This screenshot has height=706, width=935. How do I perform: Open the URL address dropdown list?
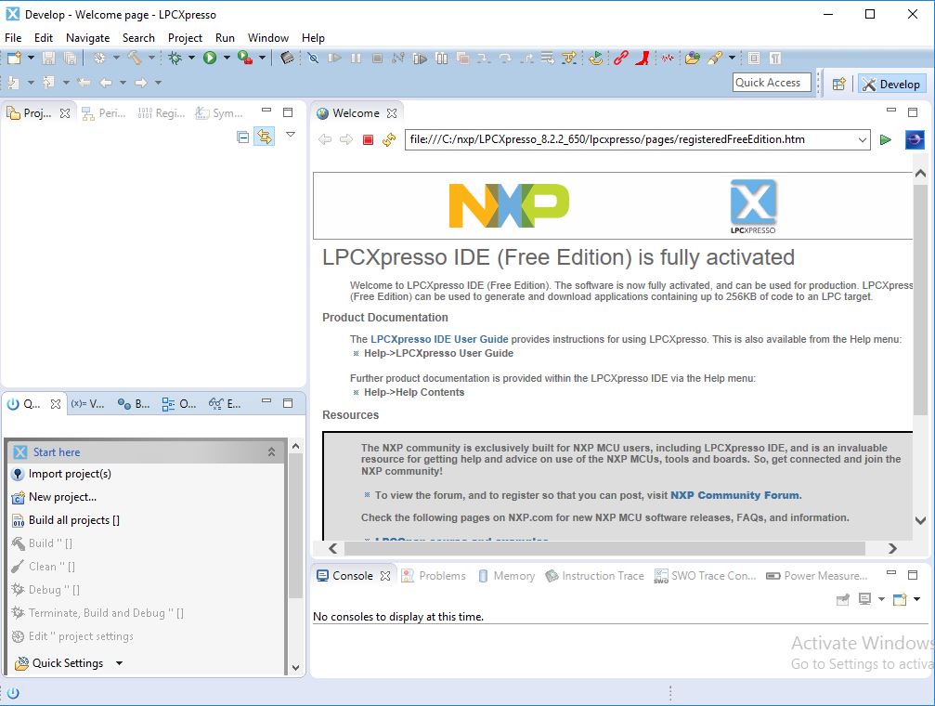[861, 139]
